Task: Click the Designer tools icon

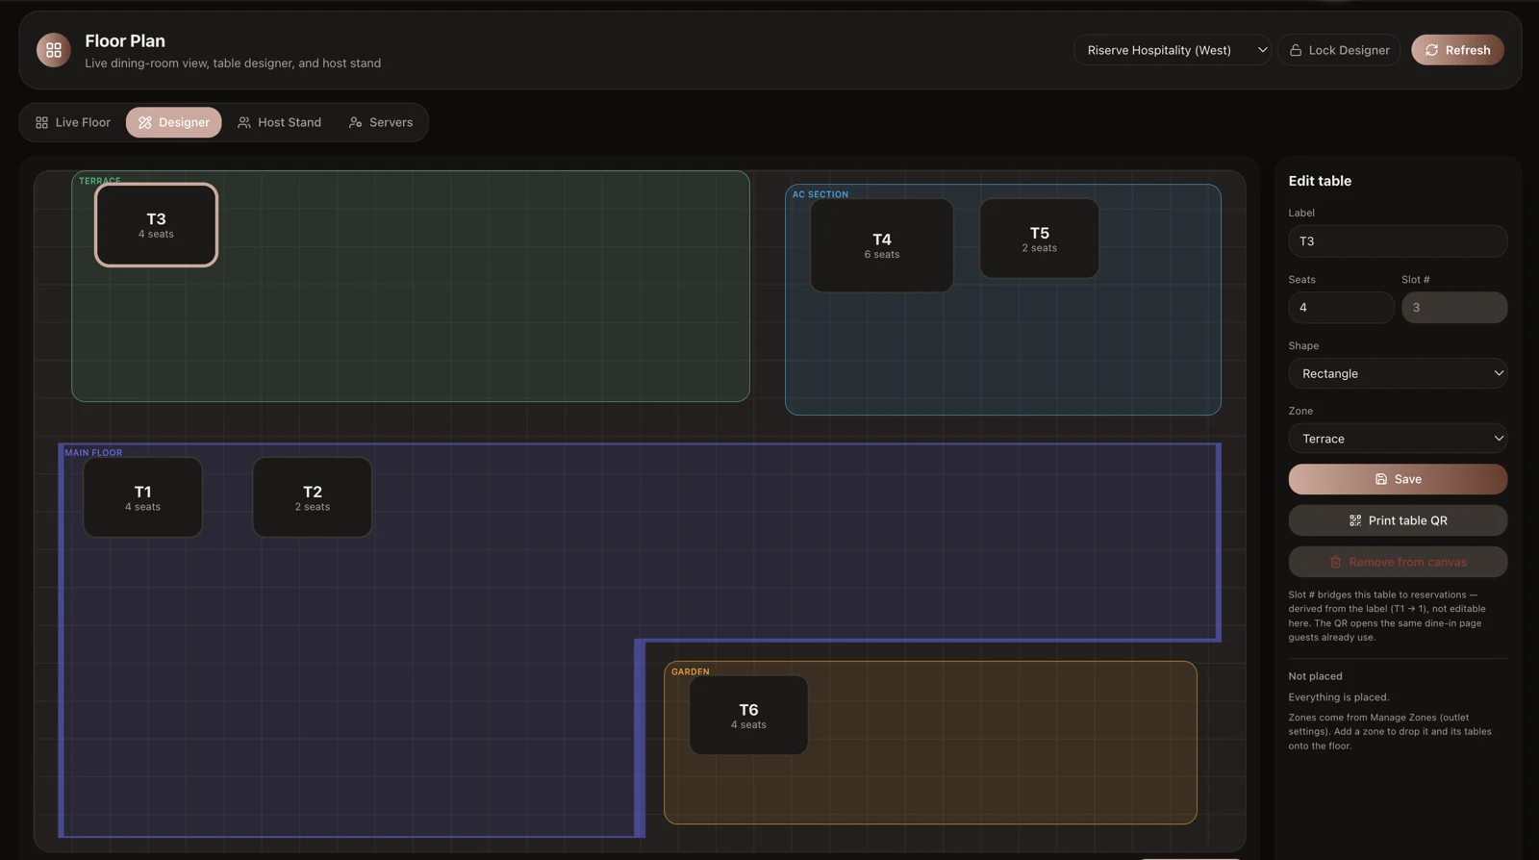Action: pos(145,122)
